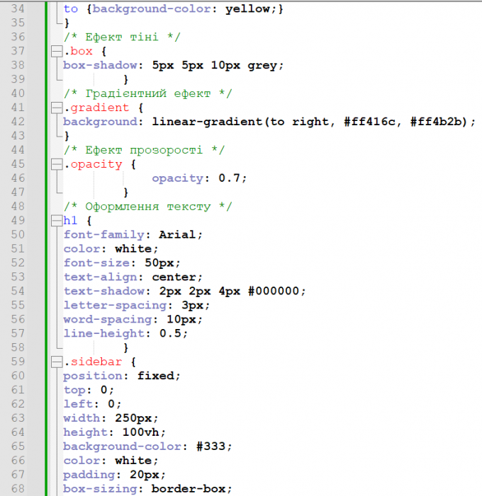Click 'white' value on line 66

[x=133, y=461]
